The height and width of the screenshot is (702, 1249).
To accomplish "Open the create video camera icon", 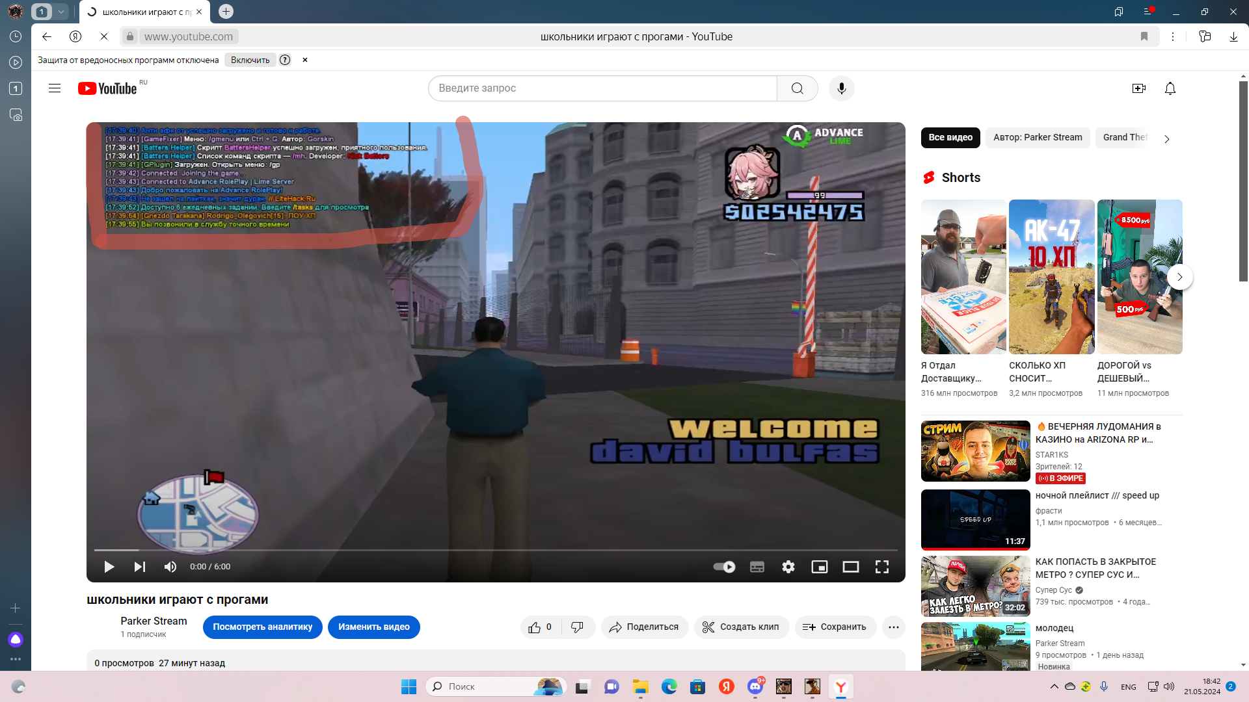I will click(x=1139, y=88).
